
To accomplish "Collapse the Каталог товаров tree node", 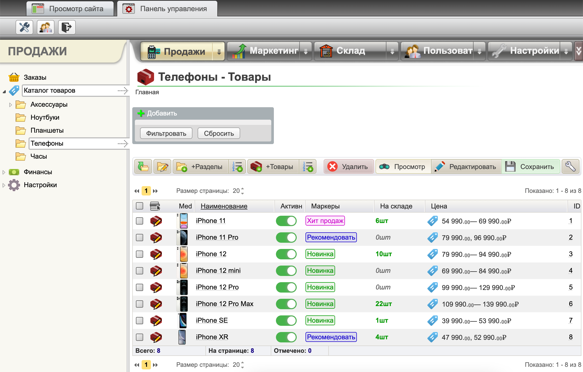I will click(4, 92).
